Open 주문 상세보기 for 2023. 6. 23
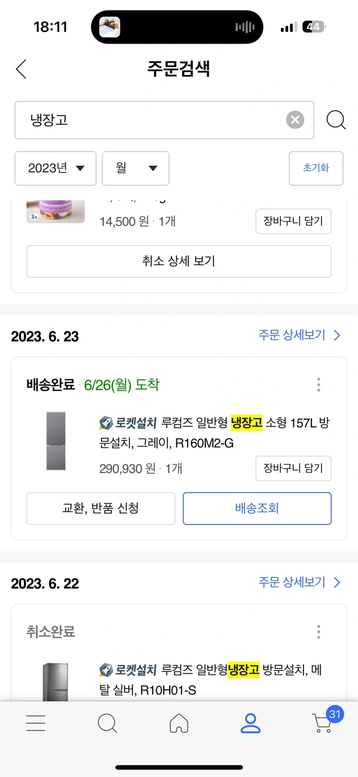 (x=299, y=336)
